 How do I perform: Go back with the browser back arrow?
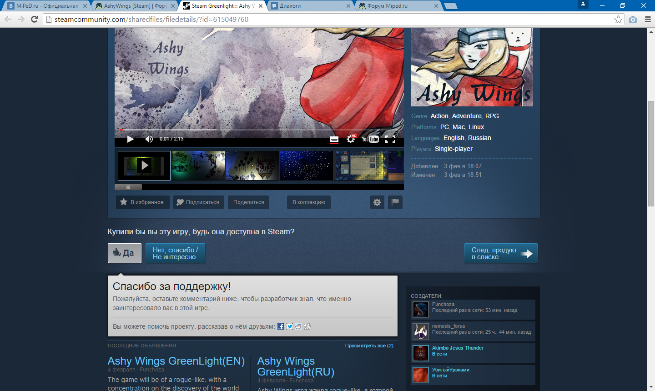[x=8, y=19]
